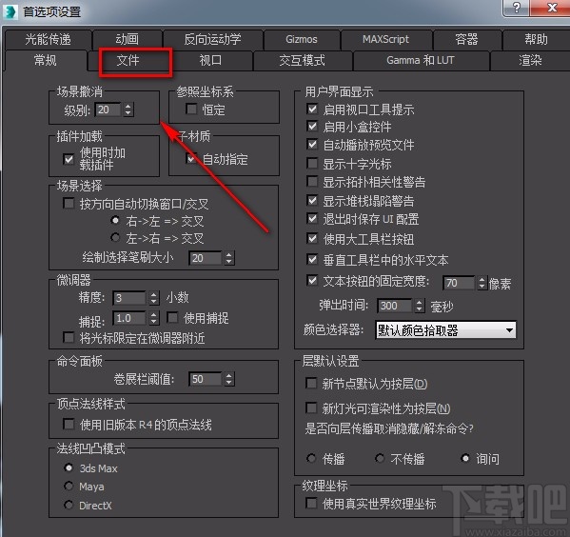Screen dimensions: 570x537
Task: Click the 绘制选择笔刷大小 input field
Action: click(206, 258)
